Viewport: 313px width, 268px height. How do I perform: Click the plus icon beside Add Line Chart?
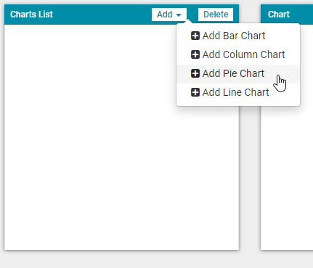[195, 92]
